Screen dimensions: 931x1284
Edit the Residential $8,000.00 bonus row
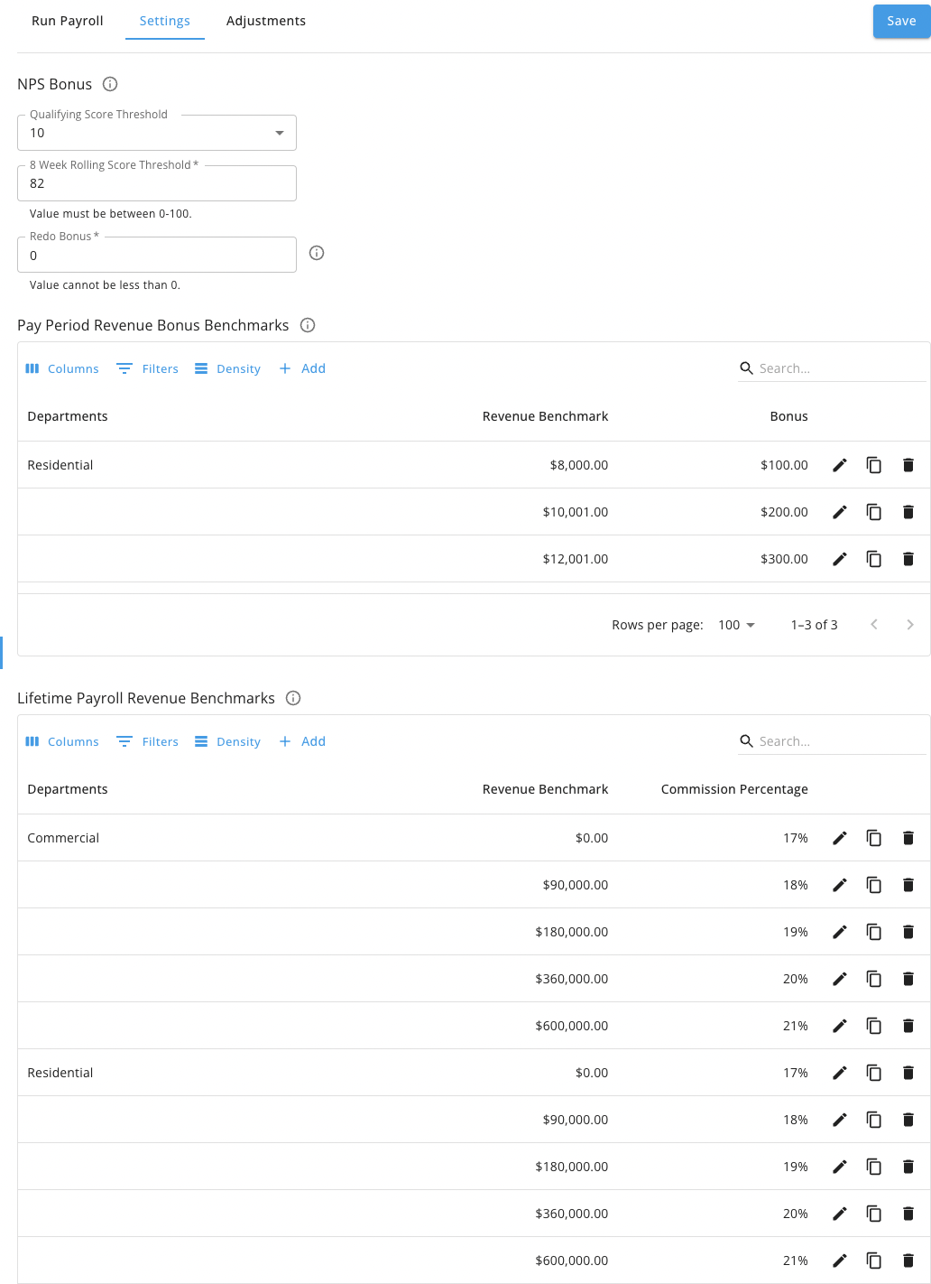click(840, 465)
